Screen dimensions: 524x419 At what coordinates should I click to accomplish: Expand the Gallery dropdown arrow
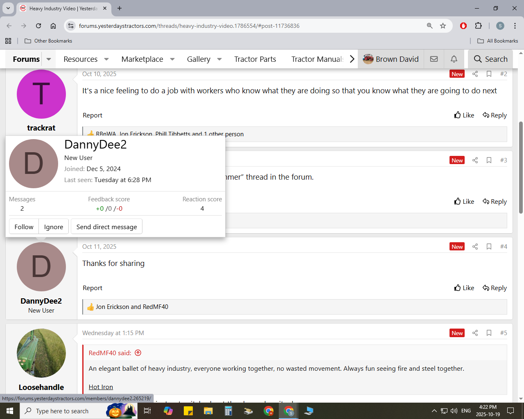219,59
